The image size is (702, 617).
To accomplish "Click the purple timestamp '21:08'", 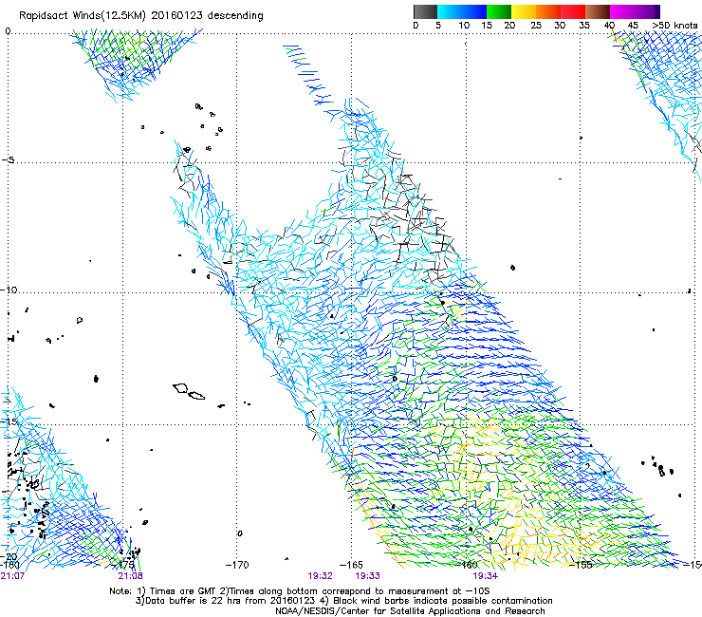I will point(130,576).
